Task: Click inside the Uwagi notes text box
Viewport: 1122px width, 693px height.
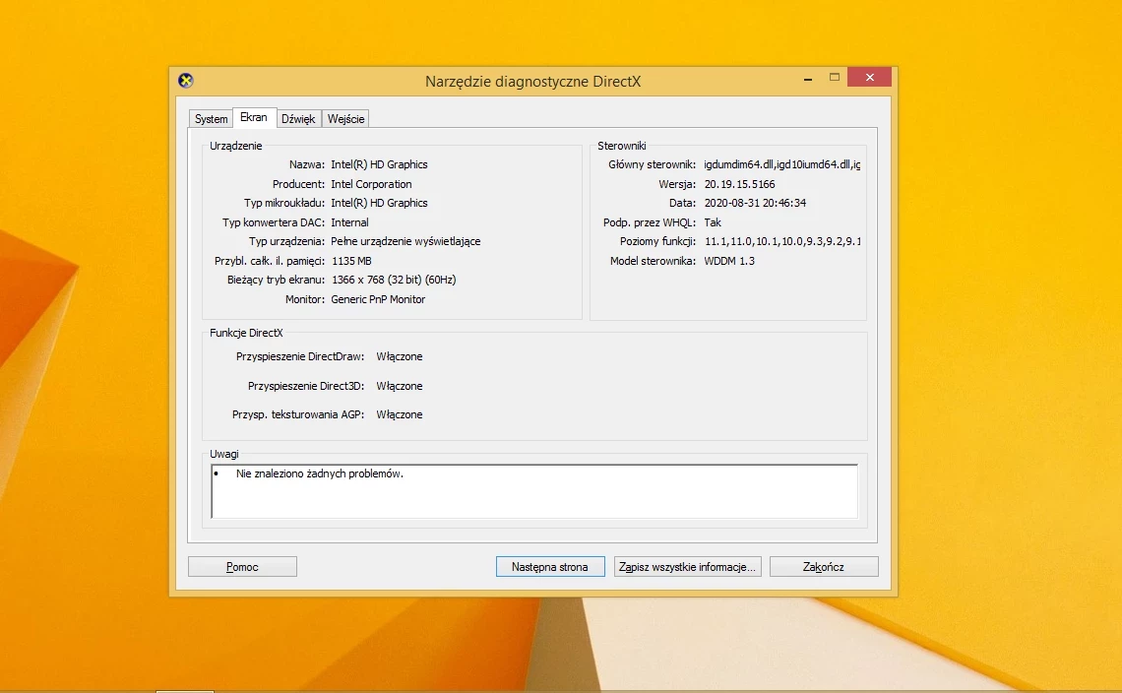Action: [x=534, y=491]
